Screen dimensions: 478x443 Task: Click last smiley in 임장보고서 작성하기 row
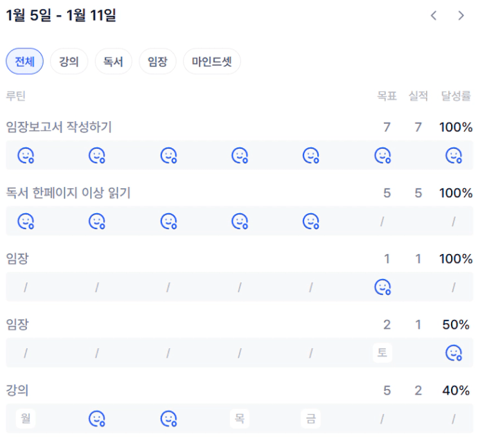454,155
